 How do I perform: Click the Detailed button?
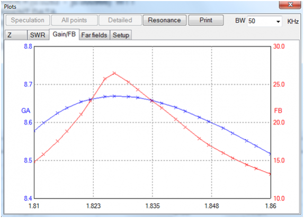pyautogui.click(x=120, y=20)
